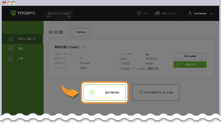Screen dimensions: 221x123
Task: Click the red macOS close window button
Action: [x=4, y=3]
